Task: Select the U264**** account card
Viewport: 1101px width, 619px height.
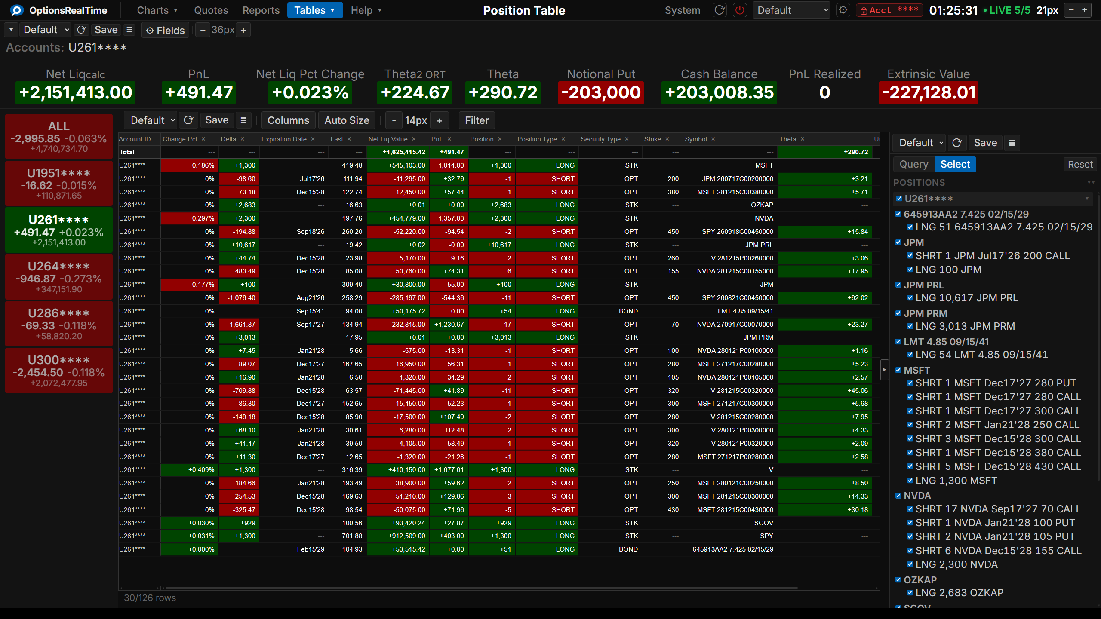Action: coord(59,277)
